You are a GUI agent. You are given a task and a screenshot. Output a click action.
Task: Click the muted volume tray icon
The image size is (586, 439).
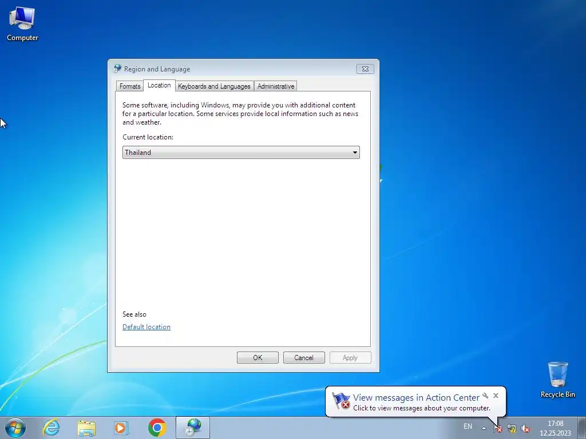point(525,428)
